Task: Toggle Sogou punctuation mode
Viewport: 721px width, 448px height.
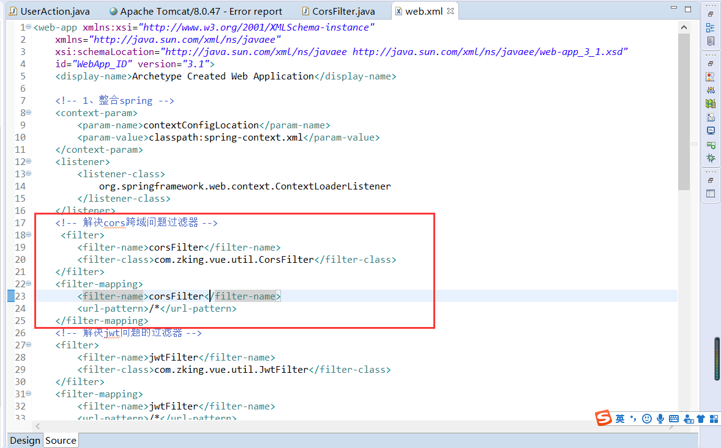Action: click(633, 418)
